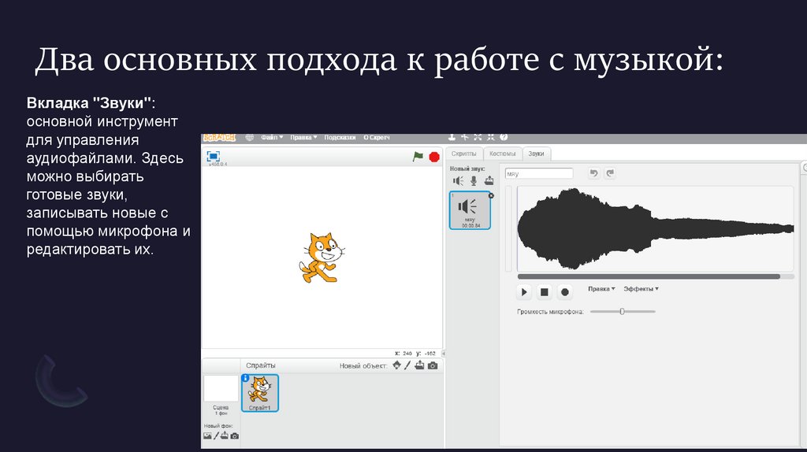This screenshot has width=807, height=452.
Task: Switch stage to full screen mode
Action: (213, 156)
